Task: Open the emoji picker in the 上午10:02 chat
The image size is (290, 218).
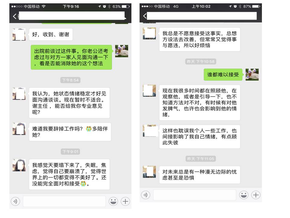Action: coord(243,195)
